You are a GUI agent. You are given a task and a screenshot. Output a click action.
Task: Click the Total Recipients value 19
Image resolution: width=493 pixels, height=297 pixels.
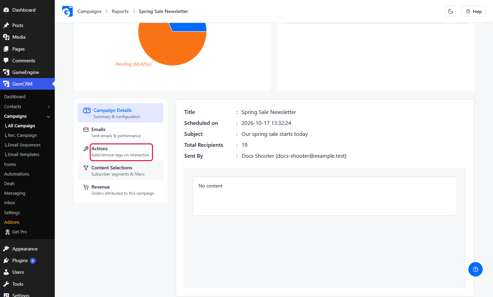[244, 145]
